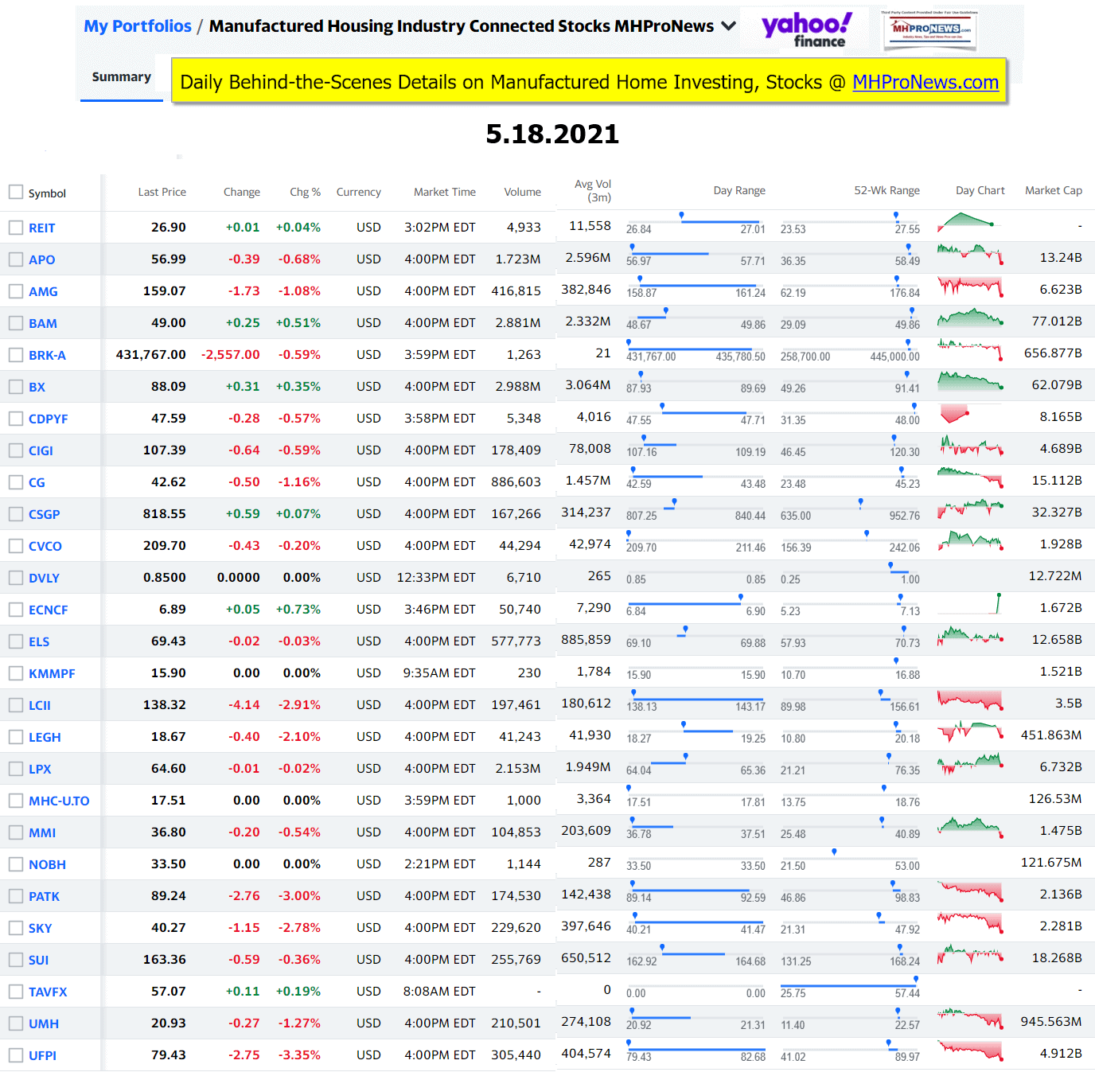This screenshot has height=1072, width=1095.
Task: Click TAVFX 52-week range bar
Action: [849, 985]
